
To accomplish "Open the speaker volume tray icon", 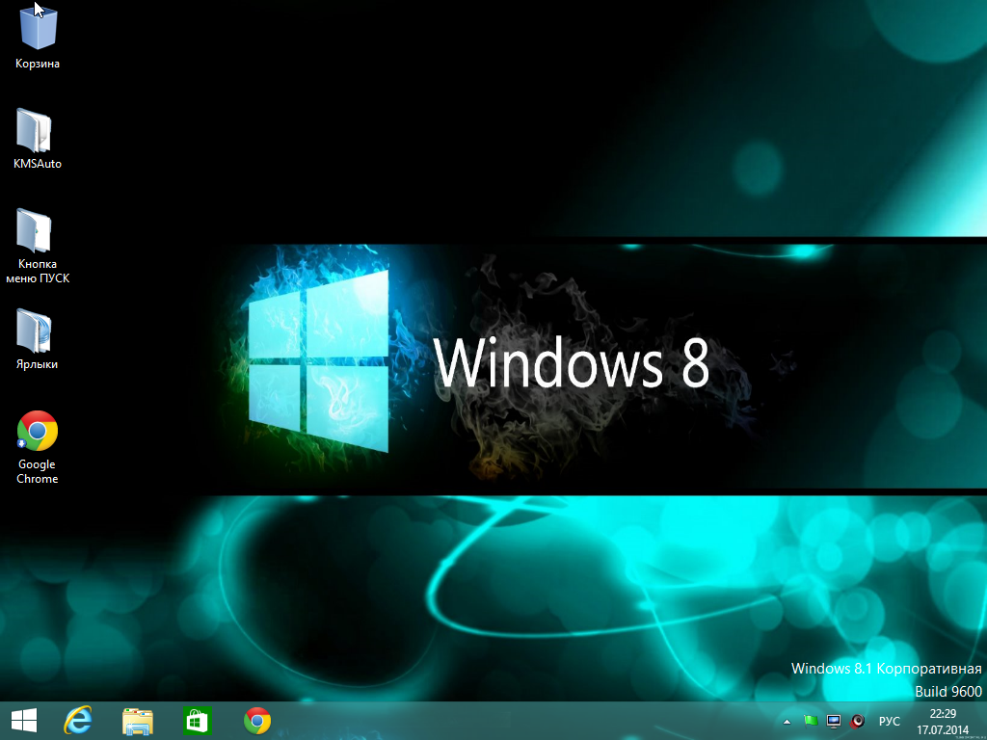I will [857, 721].
